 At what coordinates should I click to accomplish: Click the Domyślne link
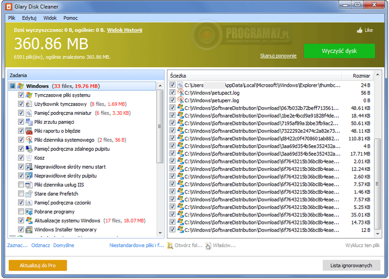(64, 245)
